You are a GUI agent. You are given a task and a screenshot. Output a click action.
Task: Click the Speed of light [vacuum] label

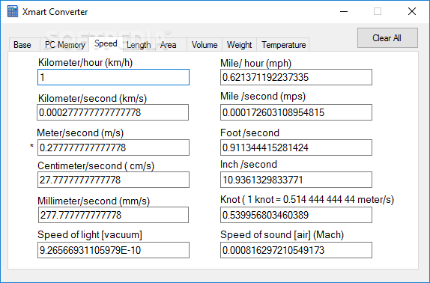90,235
